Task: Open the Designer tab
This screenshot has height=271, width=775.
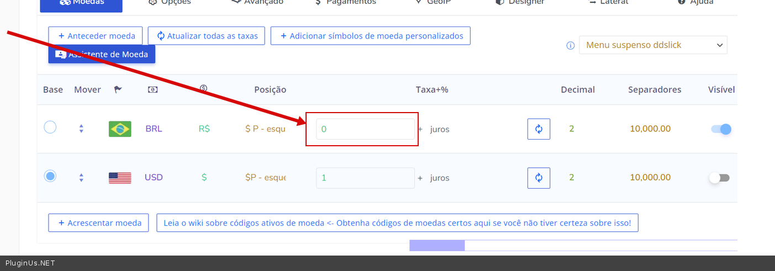Action: 520,3
